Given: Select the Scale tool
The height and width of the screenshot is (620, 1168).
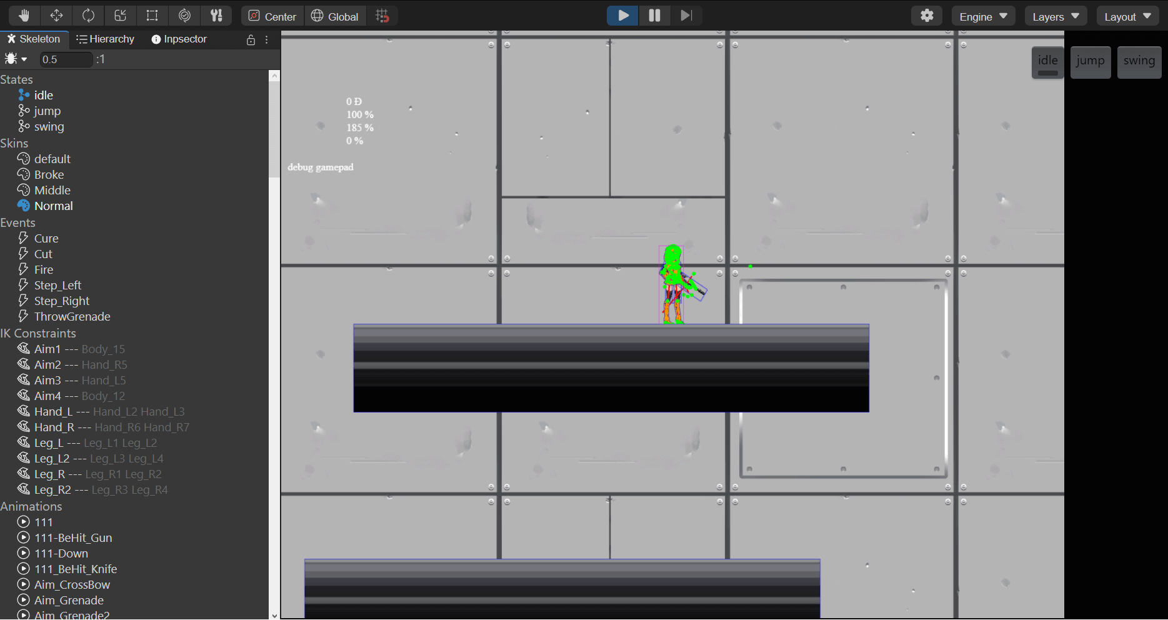Looking at the screenshot, I should (121, 16).
